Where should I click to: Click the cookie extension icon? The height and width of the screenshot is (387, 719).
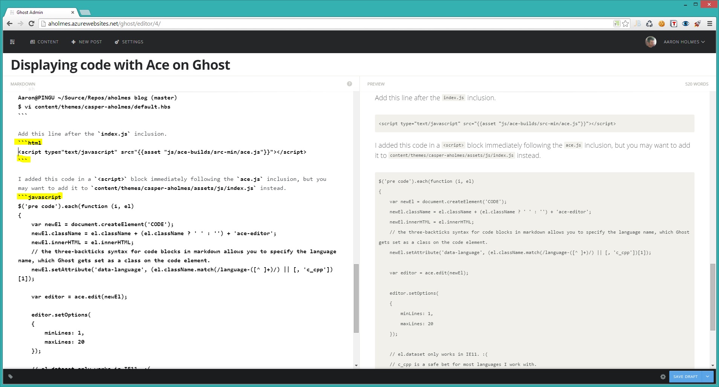tap(661, 24)
